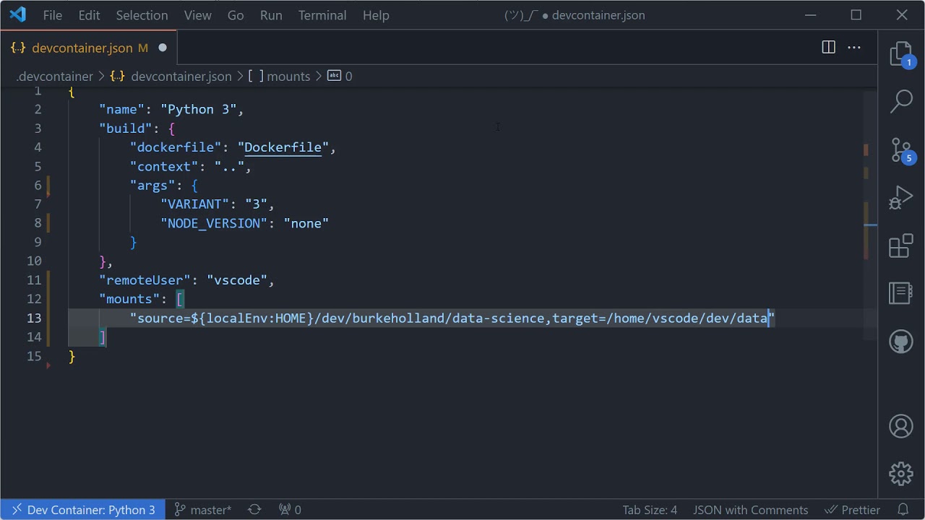
Task: Open notifications bell in status bar
Action: coord(903,510)
